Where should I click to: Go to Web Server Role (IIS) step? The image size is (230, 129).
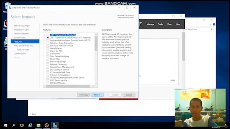point(23,46)
